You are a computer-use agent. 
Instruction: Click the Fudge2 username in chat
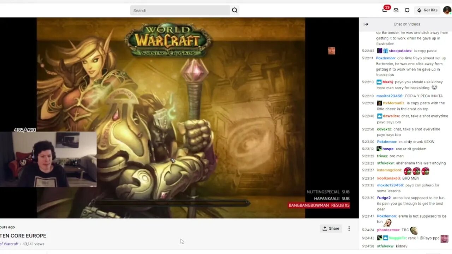384,198
